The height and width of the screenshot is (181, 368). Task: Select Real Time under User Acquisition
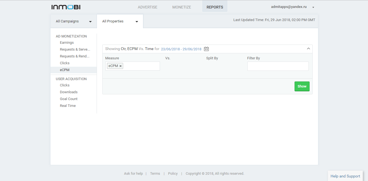click(68, 106)
